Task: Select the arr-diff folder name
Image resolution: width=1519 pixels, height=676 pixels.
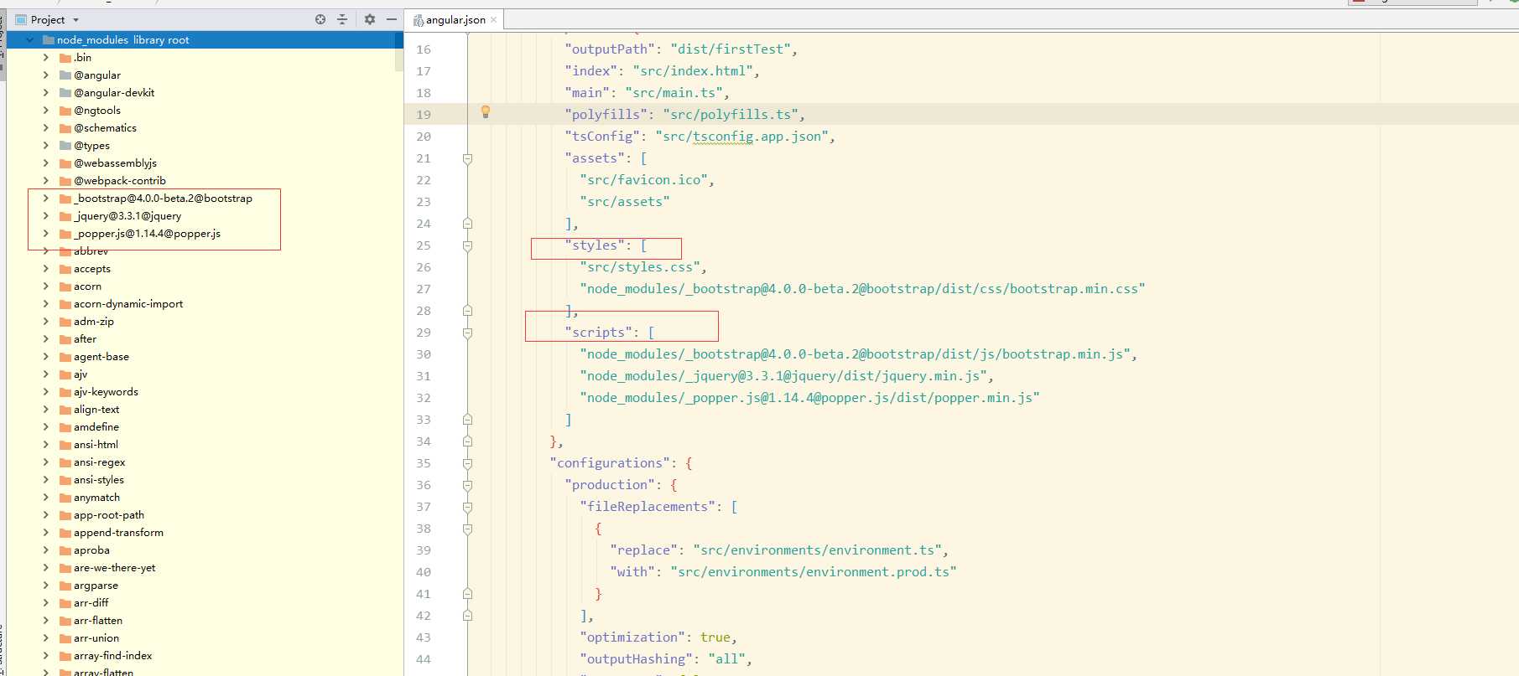Action: click(91, 603)
